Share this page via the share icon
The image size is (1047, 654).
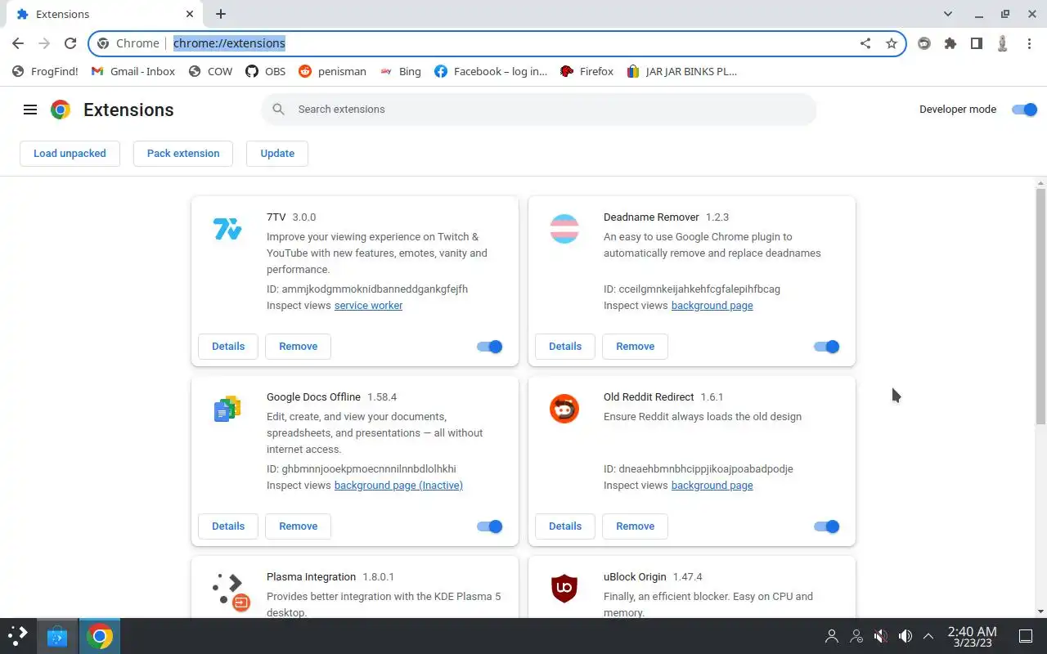(865, 43)
